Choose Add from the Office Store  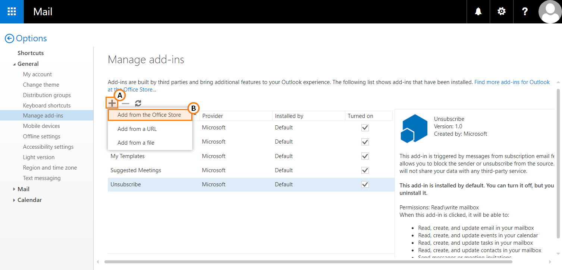coord(149,115)
